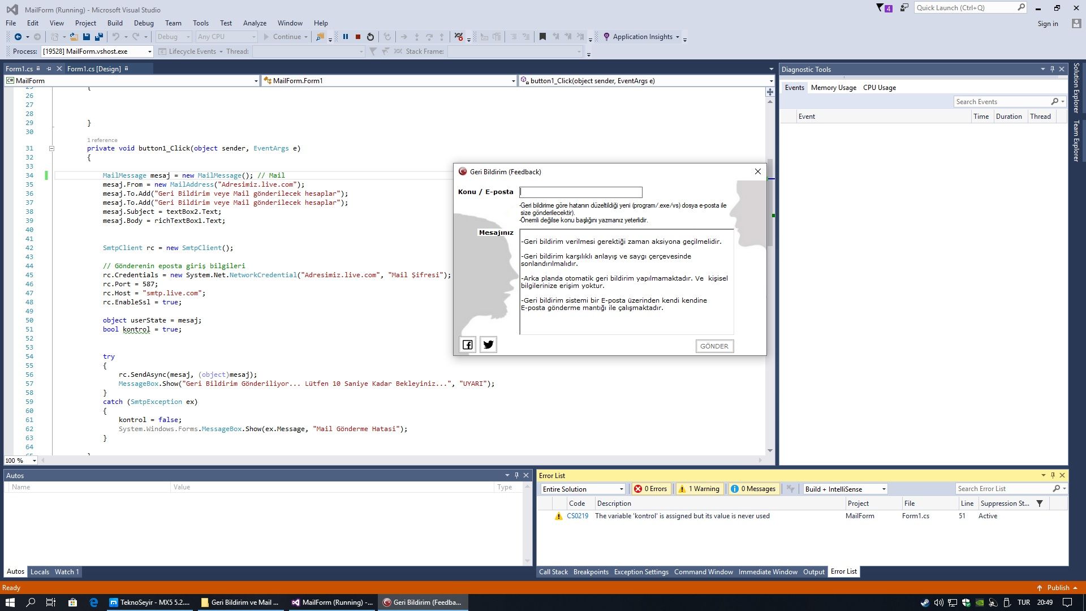This screenshot has width=1086, height=611.
Task: Expand the Entire Solution scope dropdown
Action: 621,489
